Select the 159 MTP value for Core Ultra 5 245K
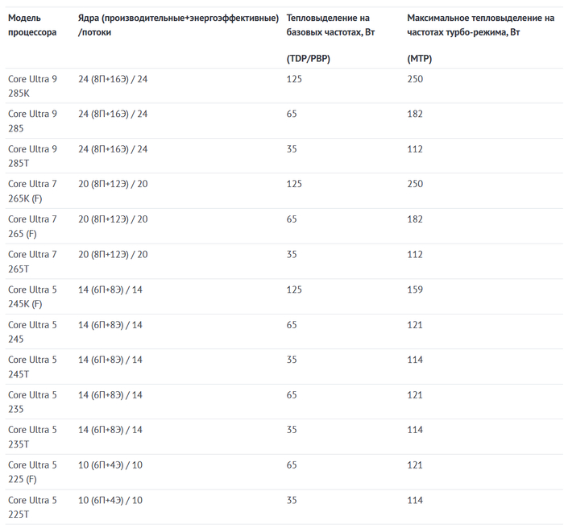 tap(415, 290)
